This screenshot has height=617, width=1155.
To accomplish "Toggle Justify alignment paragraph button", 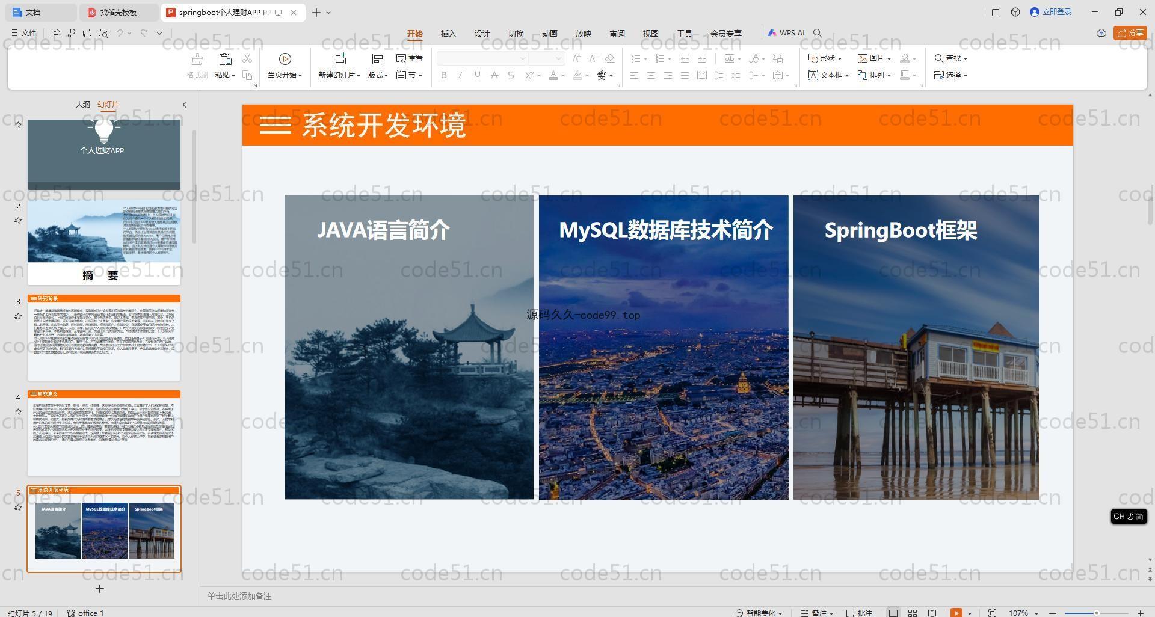I will 685,75.
